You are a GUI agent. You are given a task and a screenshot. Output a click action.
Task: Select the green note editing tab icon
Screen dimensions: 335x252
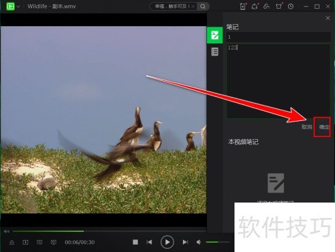coord(215,35)
